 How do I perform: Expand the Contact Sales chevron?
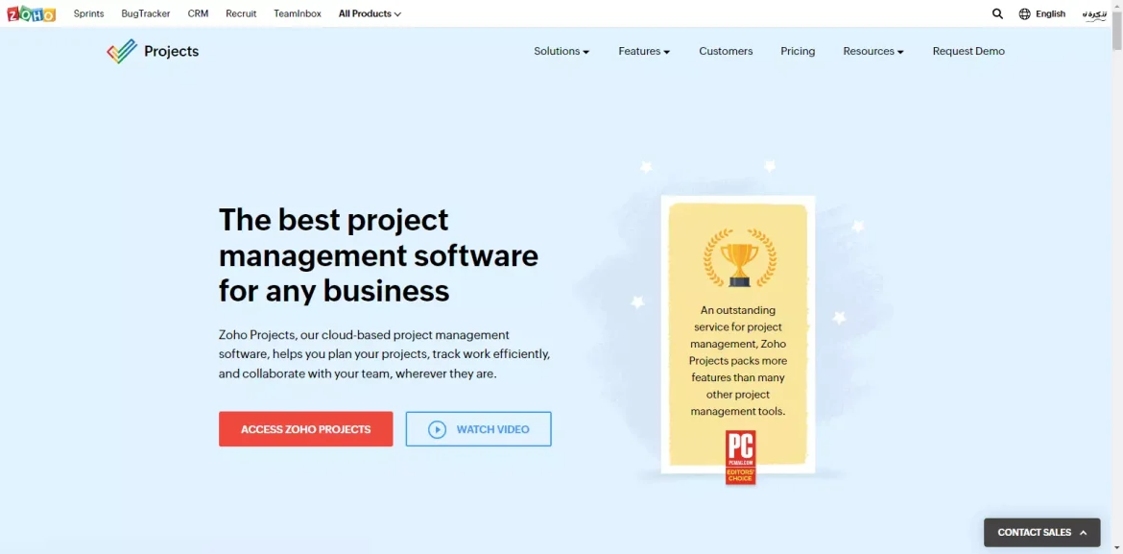click(1083, 533)
